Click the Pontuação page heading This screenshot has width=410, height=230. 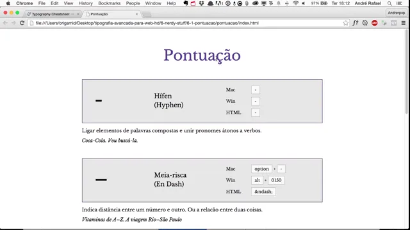[202, 56]
